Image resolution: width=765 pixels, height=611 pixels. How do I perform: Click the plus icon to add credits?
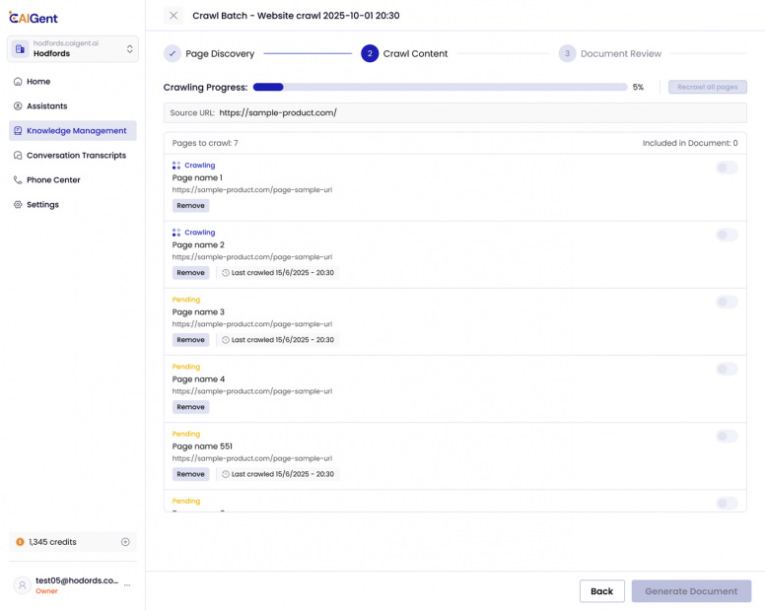click(x=125, y=542)
